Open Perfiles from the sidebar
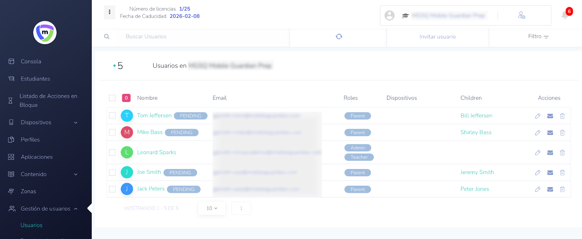The height and width of the screenshot is (239, 582). pyautogui.click(x=30, y=140)
